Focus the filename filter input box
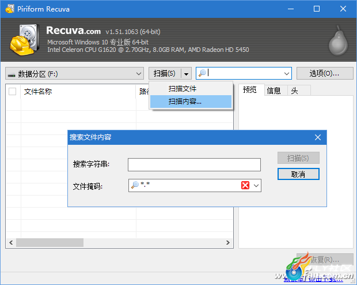 click(244, 73)
